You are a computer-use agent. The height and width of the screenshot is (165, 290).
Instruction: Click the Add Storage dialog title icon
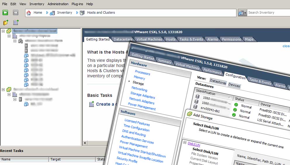pyautogui.click(x=189, y=113)
